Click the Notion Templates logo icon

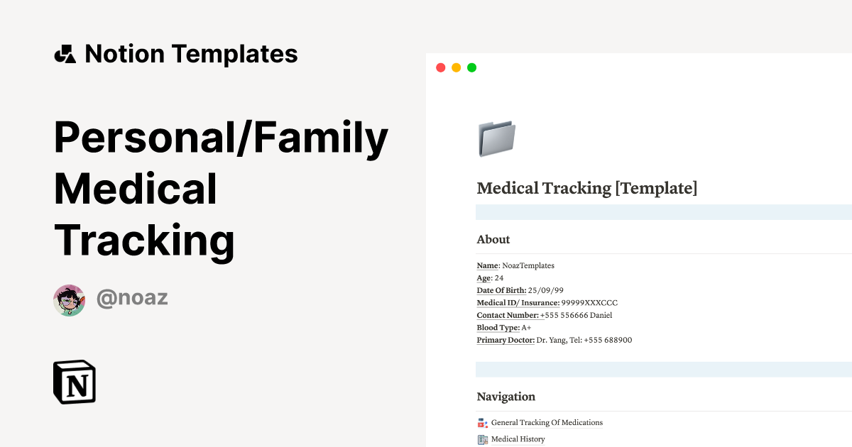66,53
